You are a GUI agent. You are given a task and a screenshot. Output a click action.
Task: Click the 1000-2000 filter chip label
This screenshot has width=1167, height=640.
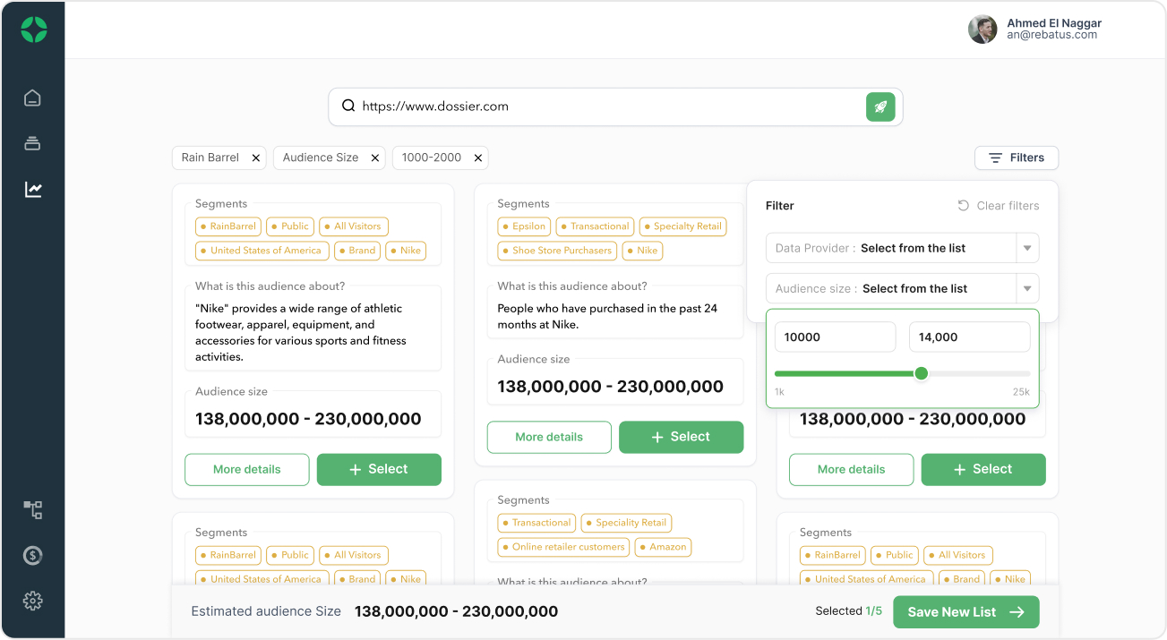click(x=432, y=158)
